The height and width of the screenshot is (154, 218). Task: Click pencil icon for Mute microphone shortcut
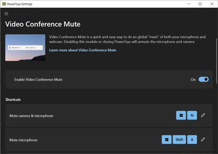click(x=203, y=139)
